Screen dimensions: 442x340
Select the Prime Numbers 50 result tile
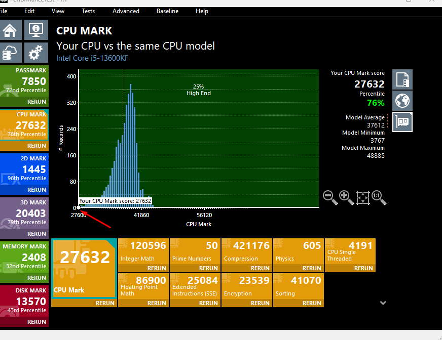click(195, 251)
